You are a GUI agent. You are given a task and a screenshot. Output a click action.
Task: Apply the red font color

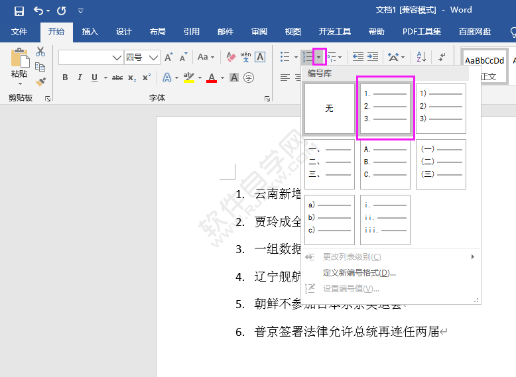pos(212,78)
